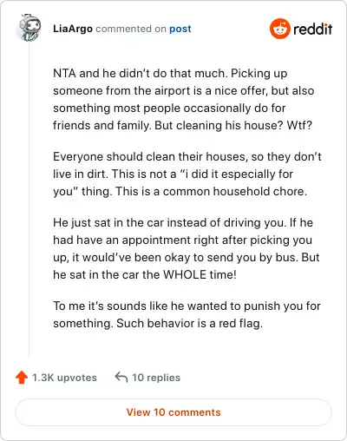
Task: Click the black "reddit" wordmark
Action: [313, 29]
